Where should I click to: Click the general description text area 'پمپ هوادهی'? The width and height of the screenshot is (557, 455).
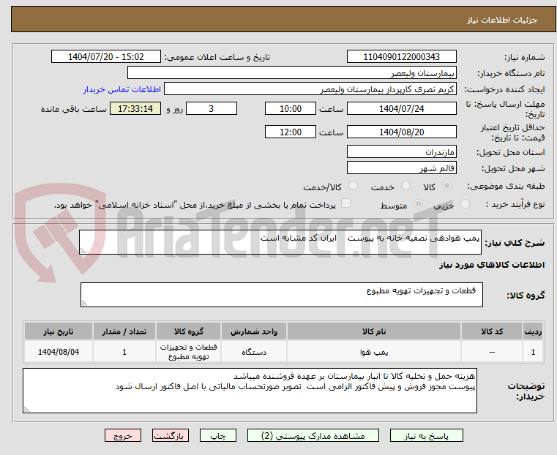(280, 242)
